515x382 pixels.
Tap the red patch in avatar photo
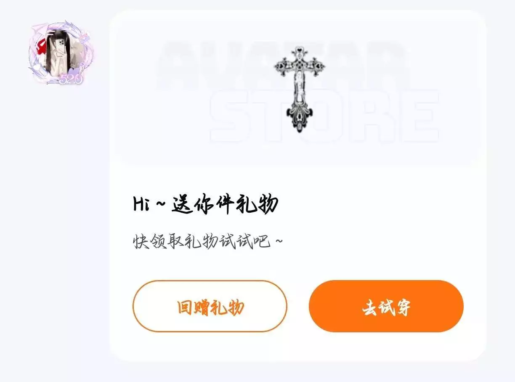coord(42,47)
